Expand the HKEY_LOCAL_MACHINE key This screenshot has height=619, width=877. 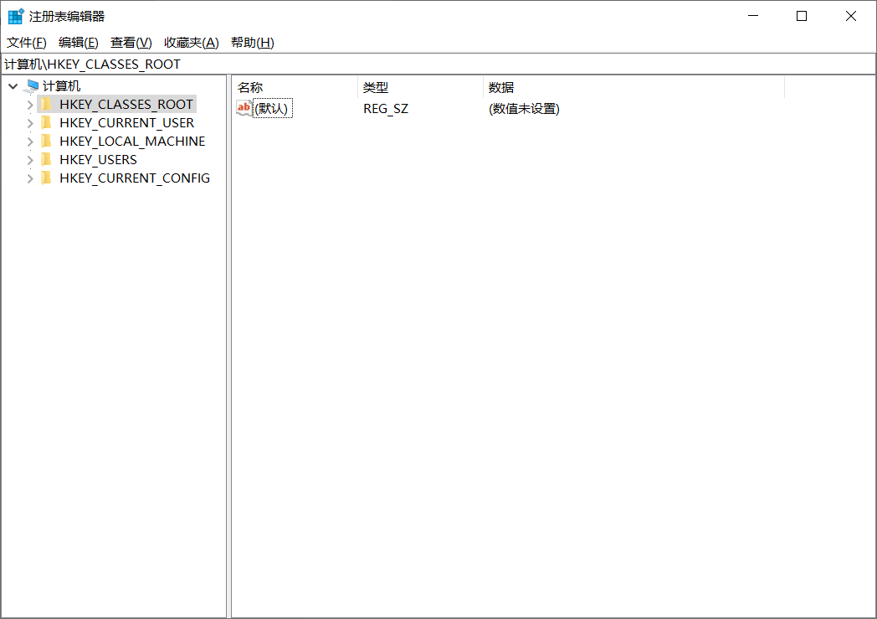pyautogui.click(x=30, y=142)
